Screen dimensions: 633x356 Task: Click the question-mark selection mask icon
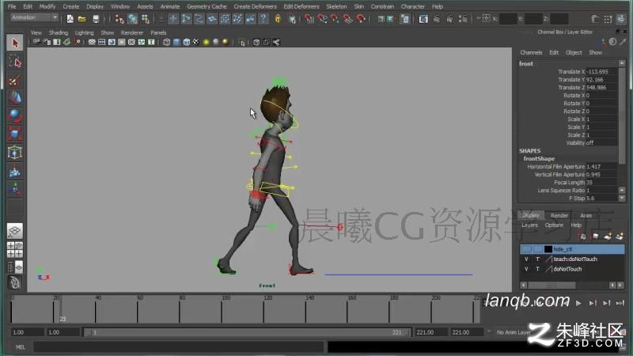263,18
